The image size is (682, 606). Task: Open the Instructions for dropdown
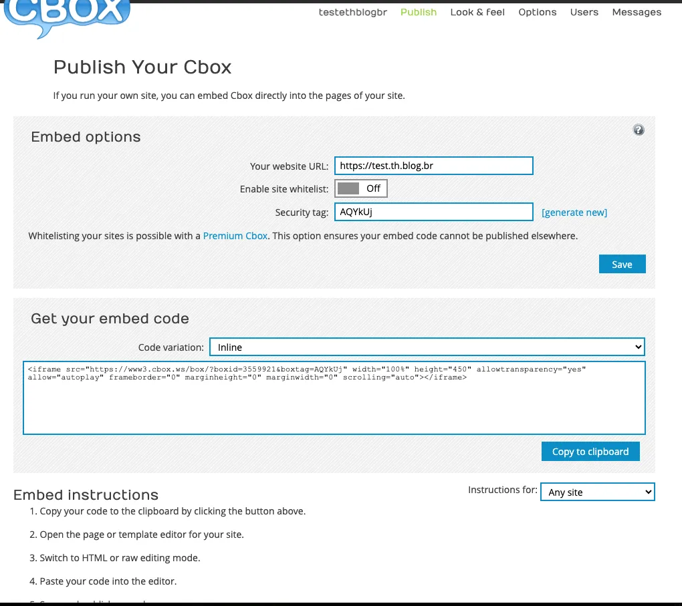[x=597, y=492]
